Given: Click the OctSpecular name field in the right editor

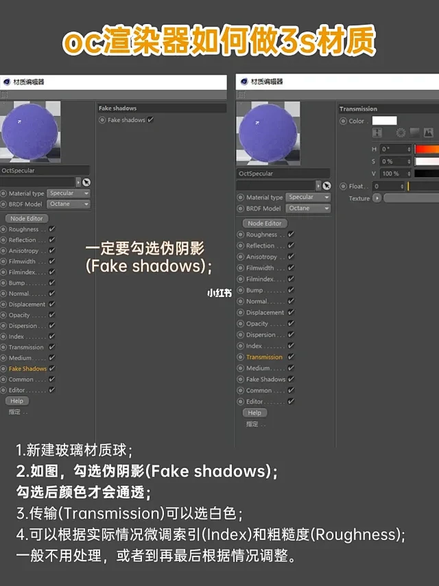Looking at the screenshot, I should [x=283, y=174].
